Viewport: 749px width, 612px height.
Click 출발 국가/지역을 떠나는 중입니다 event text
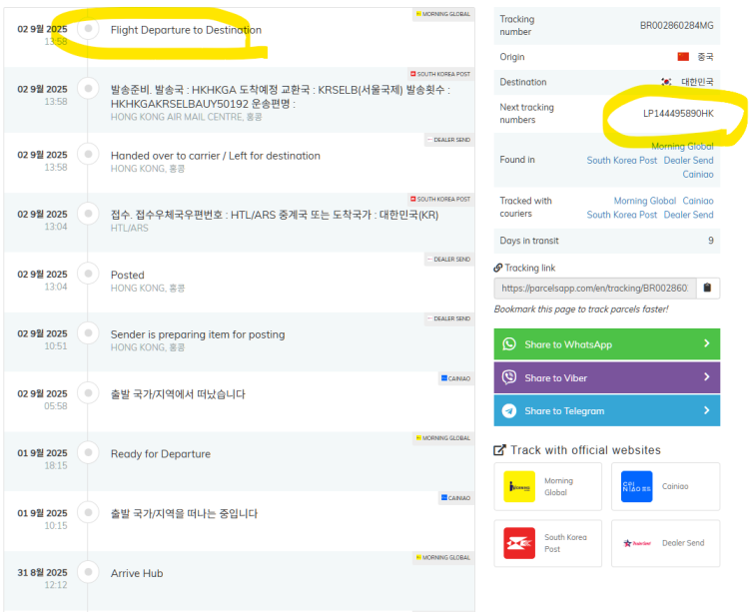click(x=184, y=513)
